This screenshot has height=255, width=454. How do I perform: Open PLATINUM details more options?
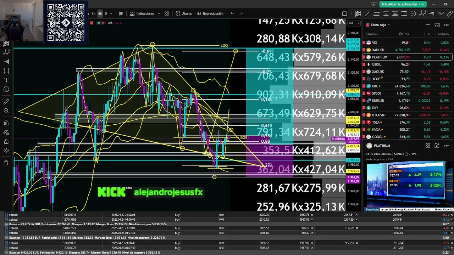coord(446,146)
